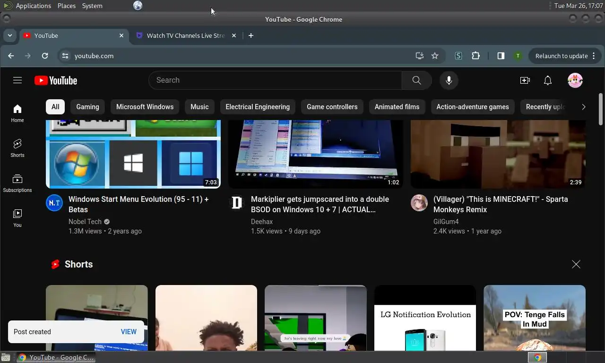Open the green S extension icon
This screenshot has width=605, height=363.
(x=458, y=56)
